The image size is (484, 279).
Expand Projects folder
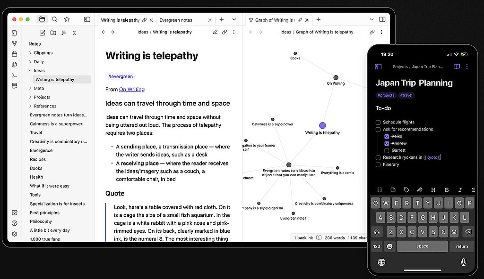[x=30, y=97]
